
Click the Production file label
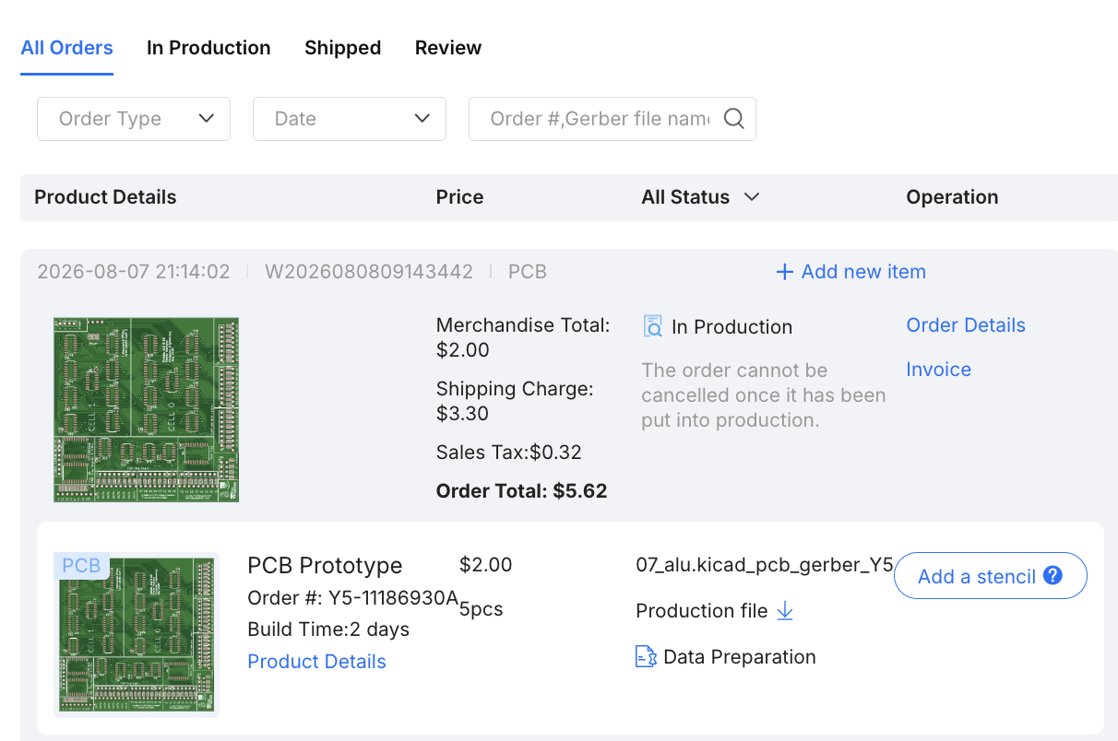[x=702, y=611]
